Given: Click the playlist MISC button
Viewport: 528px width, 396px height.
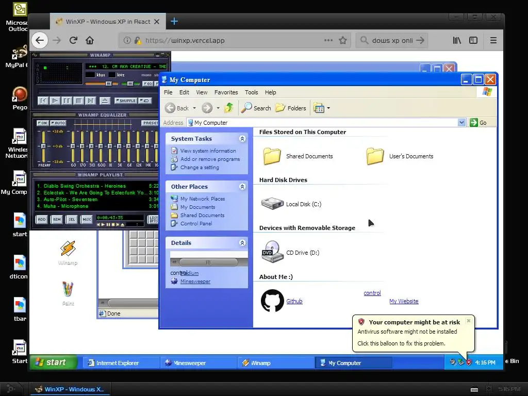Looking at the screenshot, I should (x=87, y=220).
